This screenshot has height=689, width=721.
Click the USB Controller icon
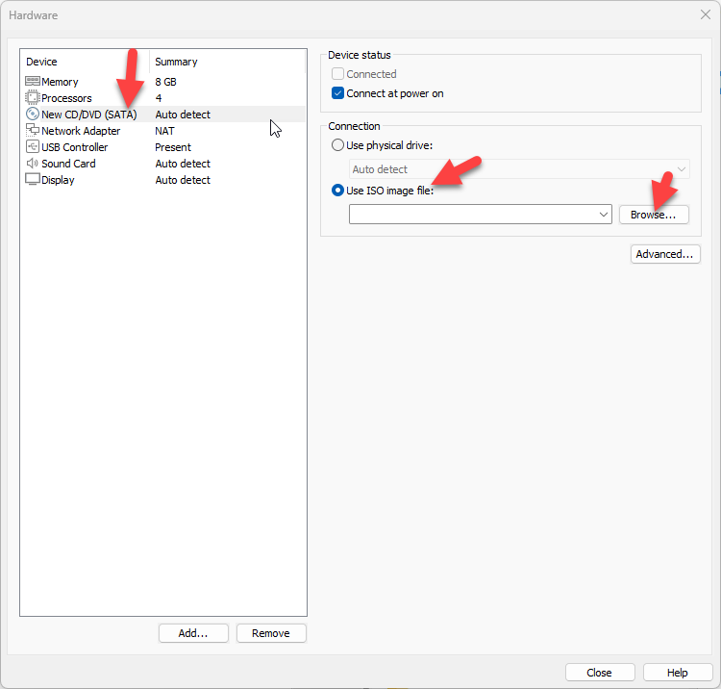[x=33, y=147]
